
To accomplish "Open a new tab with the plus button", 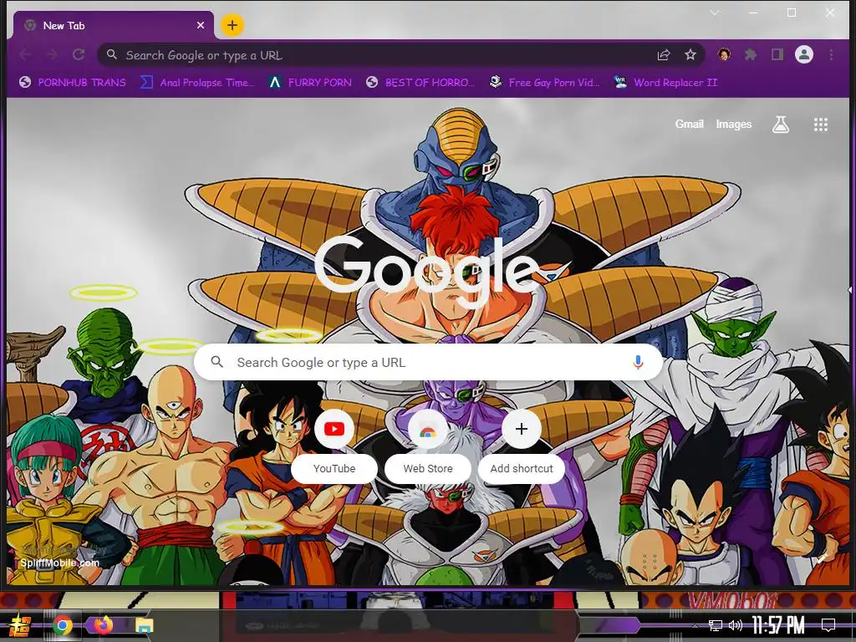I will point(232,25).
